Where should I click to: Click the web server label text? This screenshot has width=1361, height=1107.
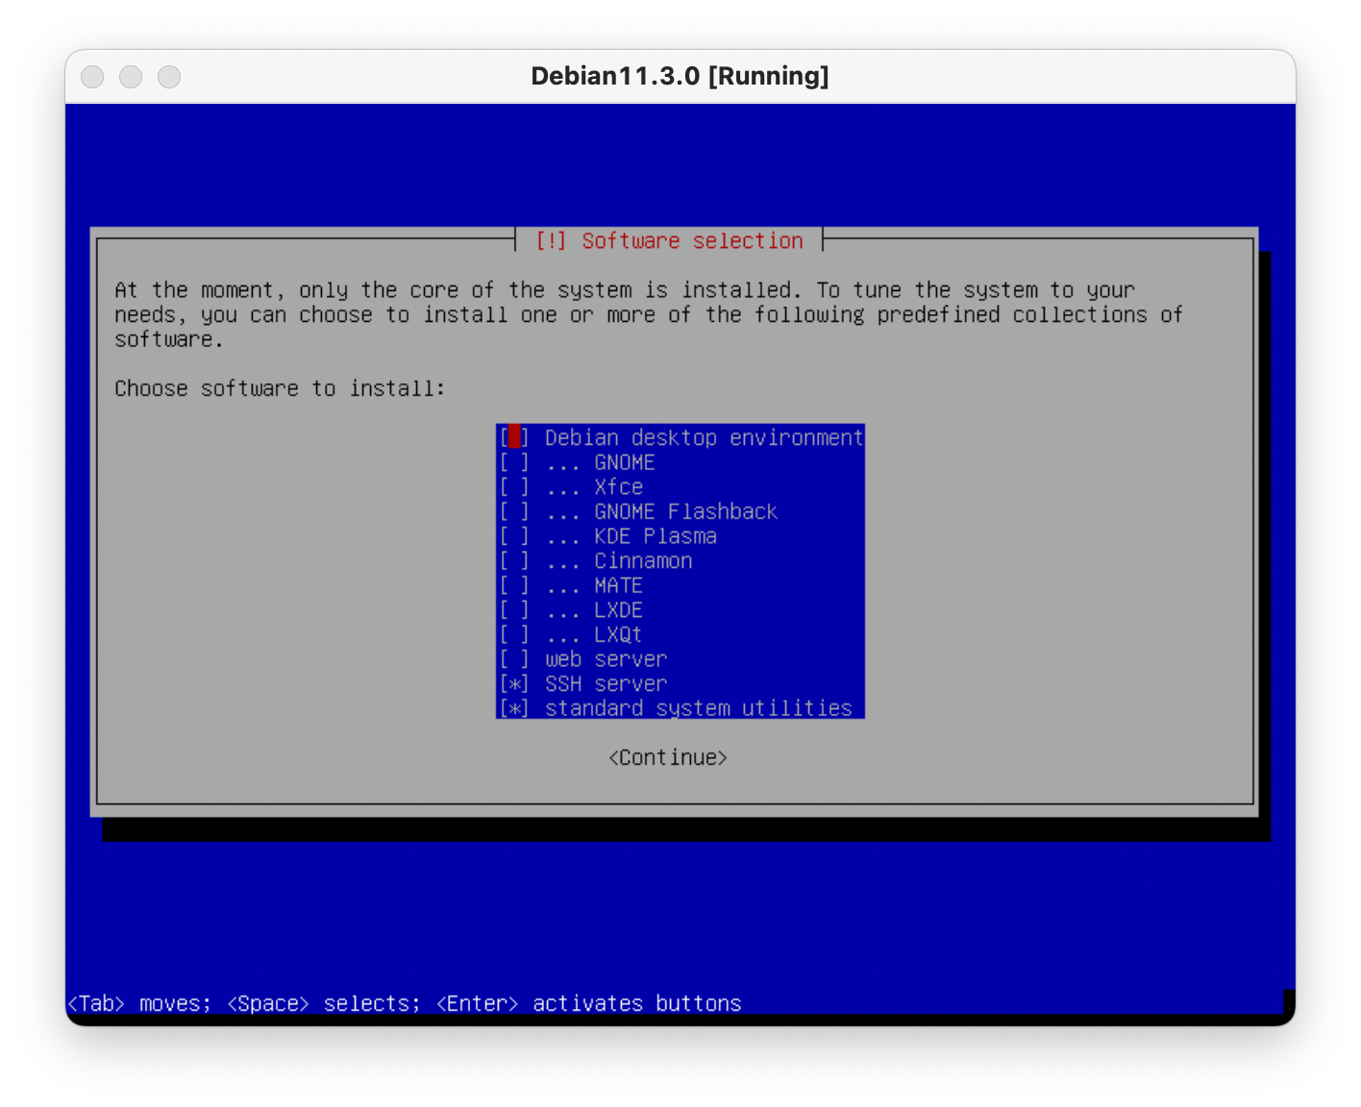click(x=606, y=659)
